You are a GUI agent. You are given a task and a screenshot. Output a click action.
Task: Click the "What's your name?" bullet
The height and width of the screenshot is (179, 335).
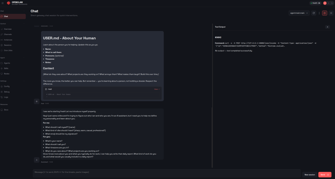tap(54, 141)
